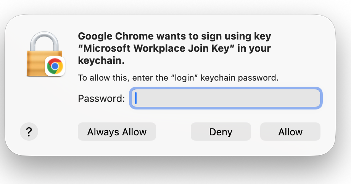Allow Chrome to sign using the key
Image resolution: width=351 pixels, height=184 pixels.
tap(290, 132)
